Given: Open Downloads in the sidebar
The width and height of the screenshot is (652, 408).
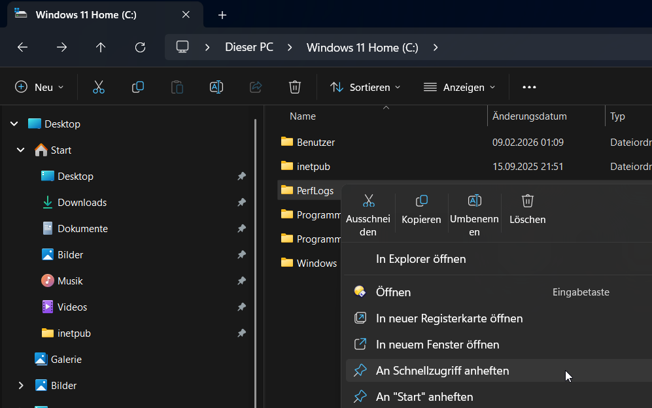Looking at the screenshot, I should 82,203.
